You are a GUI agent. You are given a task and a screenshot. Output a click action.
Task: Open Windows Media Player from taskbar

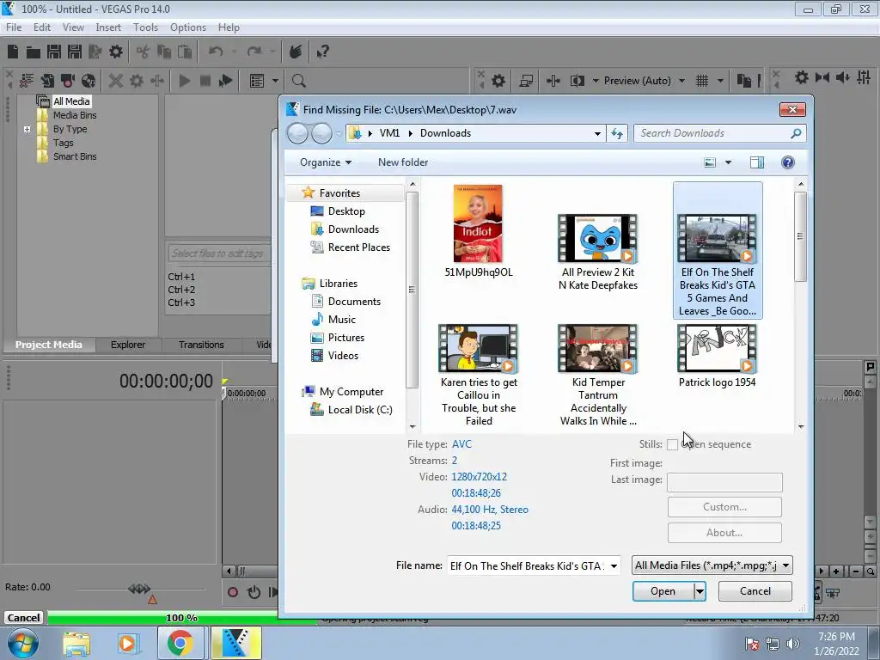pyautogui.click(x=127, y=643)
